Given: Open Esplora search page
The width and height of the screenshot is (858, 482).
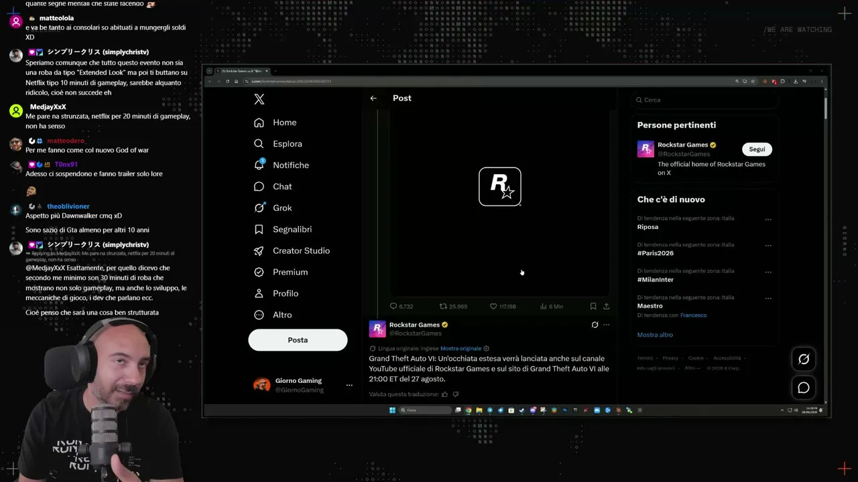Looking at the screenshot, I should [278, 144].
